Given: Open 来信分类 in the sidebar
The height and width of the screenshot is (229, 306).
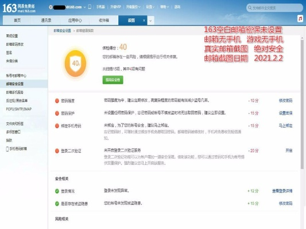Looking at the screenshot, I should coord(12,61).
